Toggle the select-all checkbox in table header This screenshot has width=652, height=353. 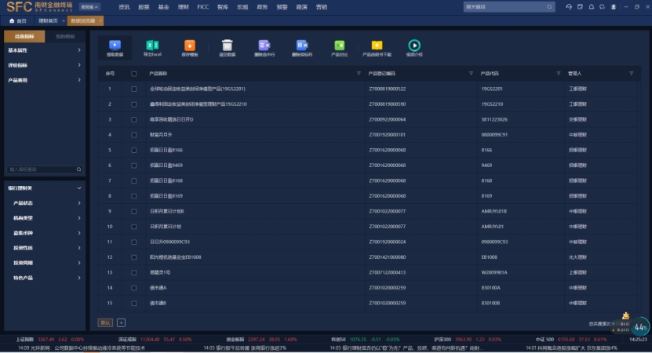click(x=134, y=74)
